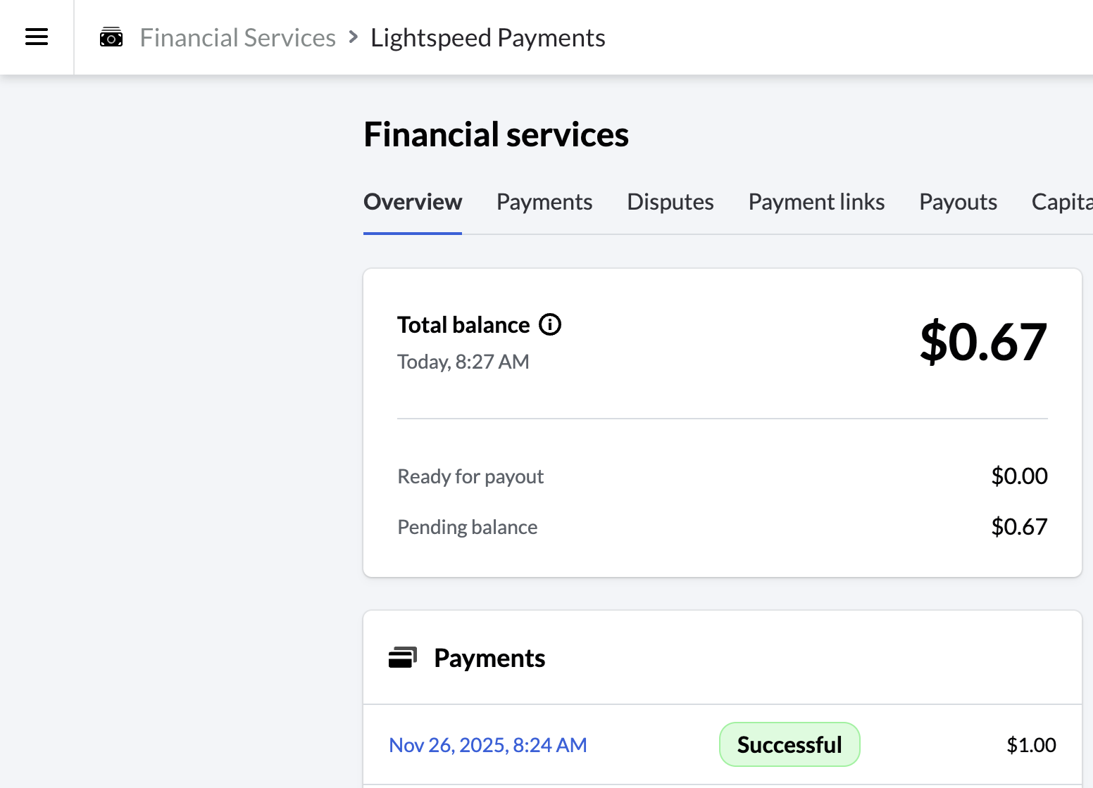Click the Payments section heading
1093x788 pixels.
tap(489, 658)
